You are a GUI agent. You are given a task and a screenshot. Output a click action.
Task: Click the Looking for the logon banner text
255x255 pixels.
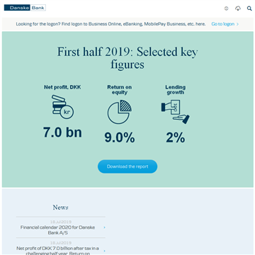pyautogui.click(x=110, y=24)
